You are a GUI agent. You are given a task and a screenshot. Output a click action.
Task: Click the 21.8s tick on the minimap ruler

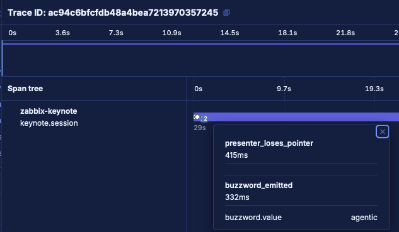point(345,33)
